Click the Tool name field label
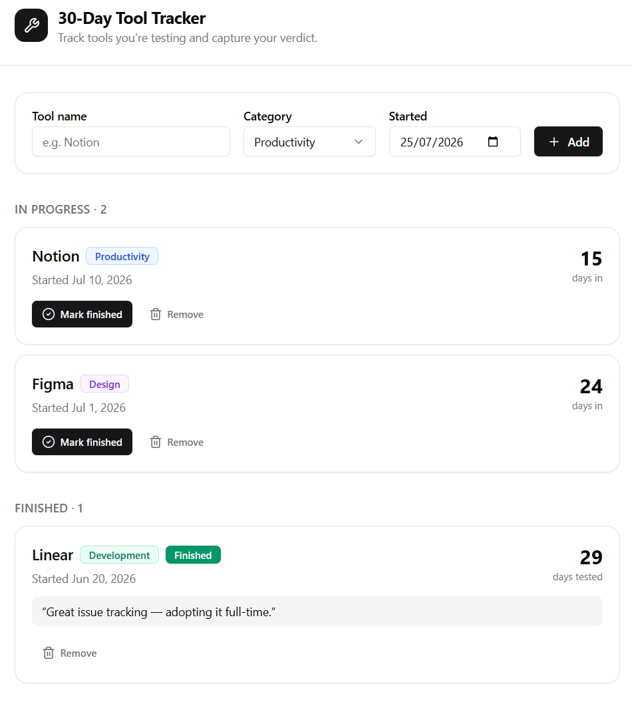 click(59, 116)
